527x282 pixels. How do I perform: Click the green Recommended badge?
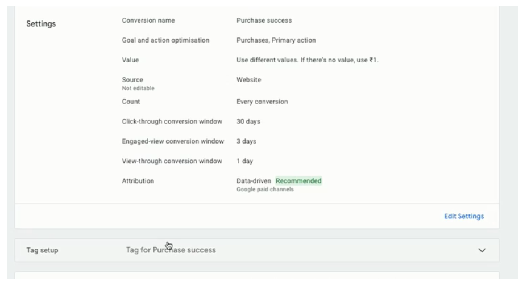298,181
